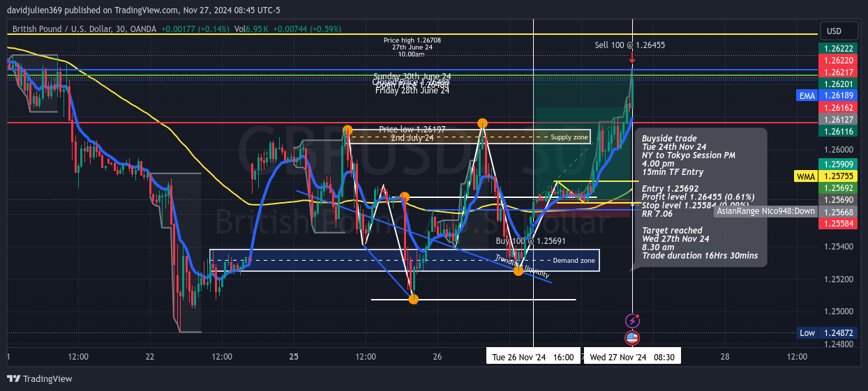The width and height of the screenshot is (868, 391).
Task: Select orange marker on lowest white horizontal line
Action: [x=413, y=299]
